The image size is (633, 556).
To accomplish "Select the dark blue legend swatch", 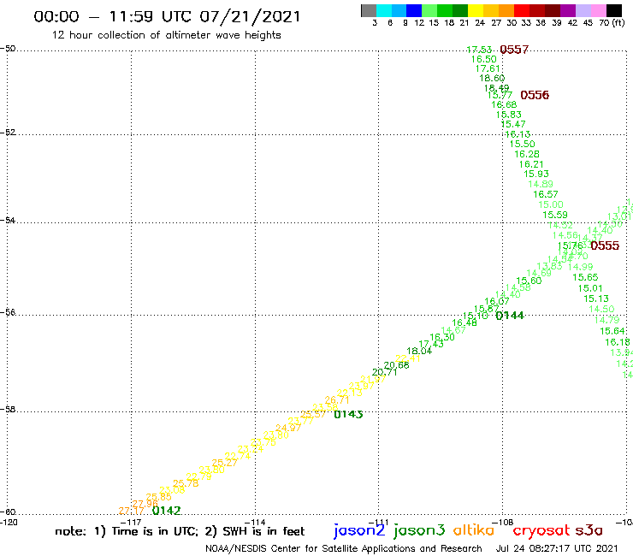I will (x=414, y=10).
